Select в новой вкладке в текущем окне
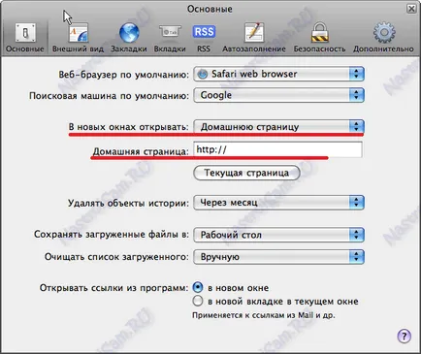This screenshot has width=421, height=354. coord(198,302)
